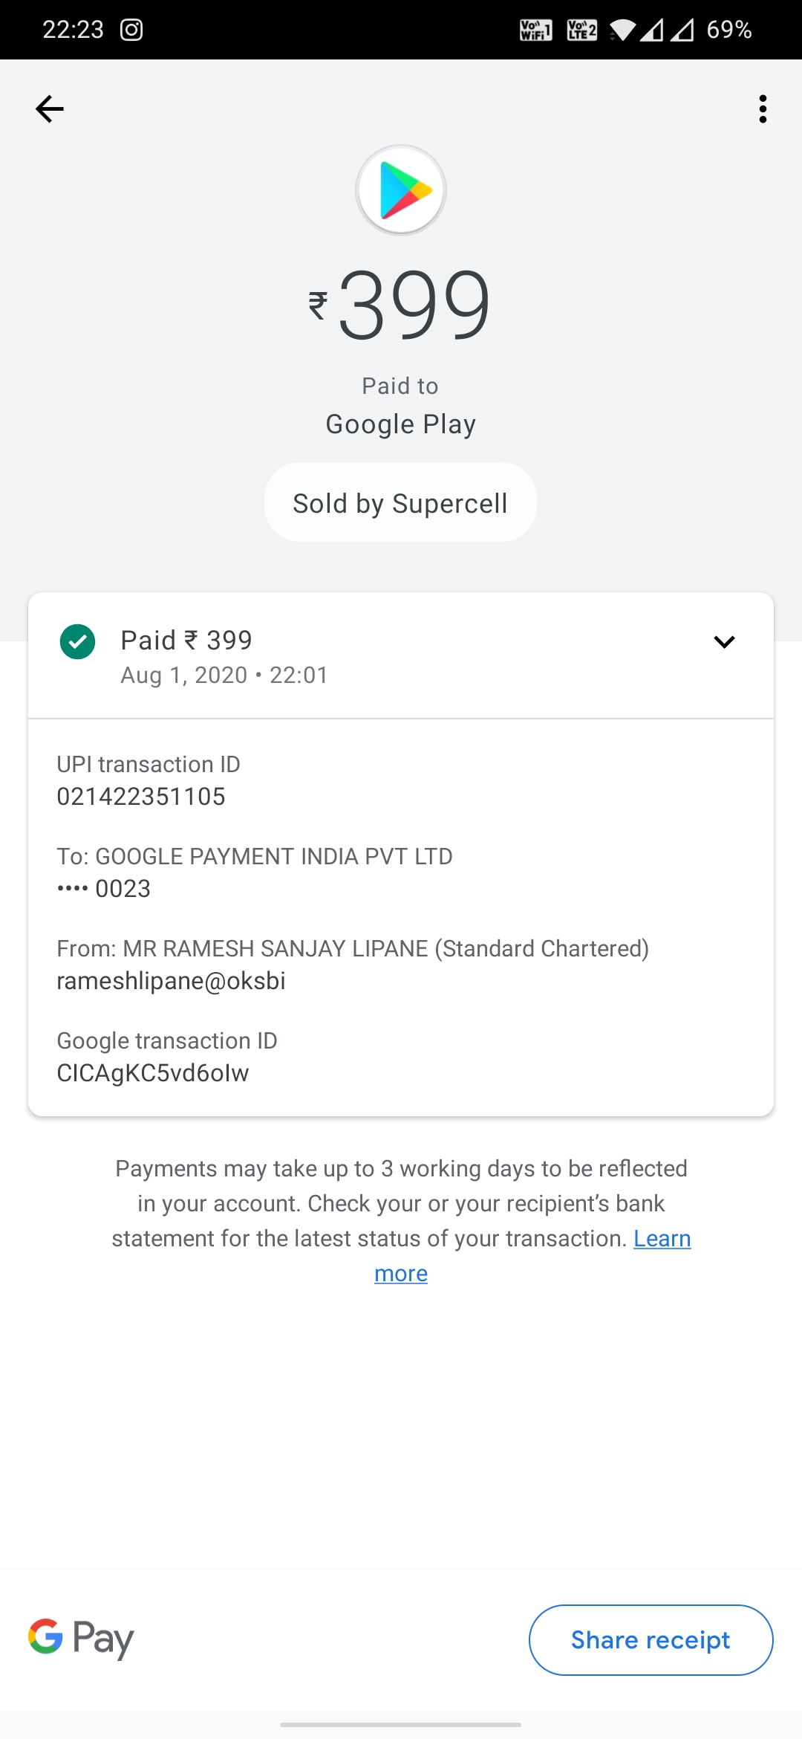The image size is (802, 1739).
Task: Tap the VoWiFi 1 status icon
Action: coord(535,30)
